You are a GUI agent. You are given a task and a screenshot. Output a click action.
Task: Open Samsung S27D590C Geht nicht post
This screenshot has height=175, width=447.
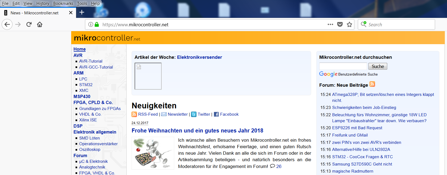coord(362,164)
